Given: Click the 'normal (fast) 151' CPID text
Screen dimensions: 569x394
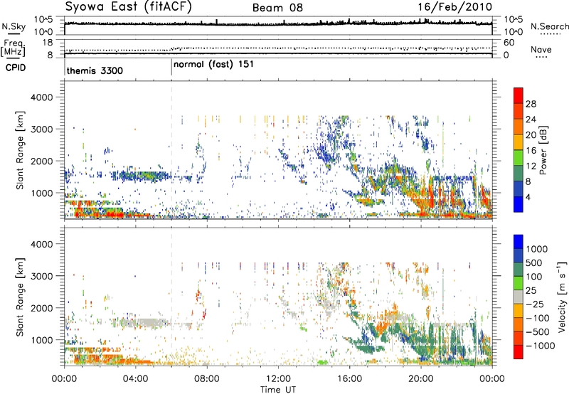Looking at the screenshot, I should tap(214, 65).
